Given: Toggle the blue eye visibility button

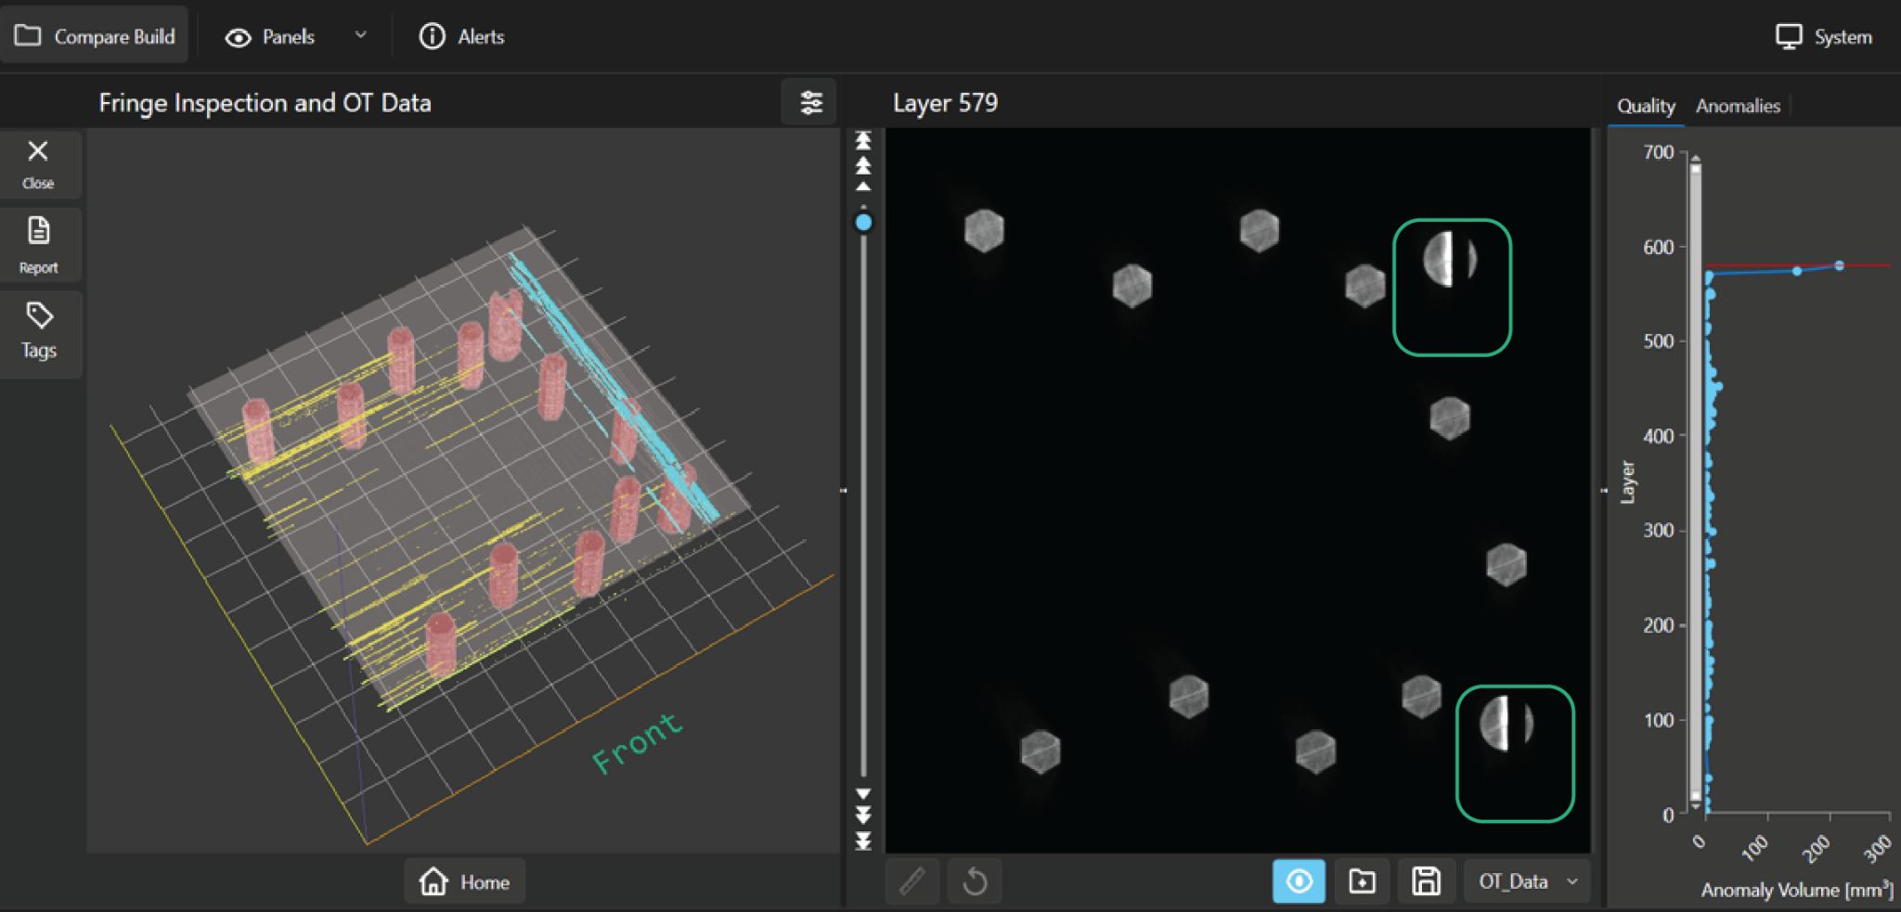Looking at the screenshot, I should click(x=1299, y=880).
